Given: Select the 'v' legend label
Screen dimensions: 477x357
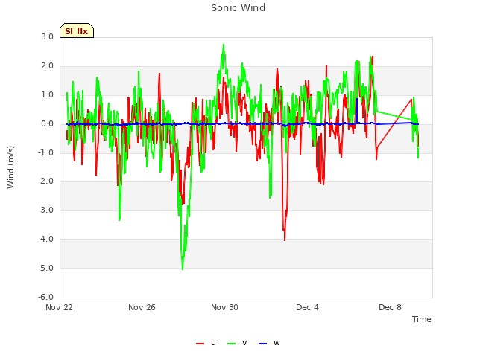Looking at the screenshot, I should [x=244, y=343].
